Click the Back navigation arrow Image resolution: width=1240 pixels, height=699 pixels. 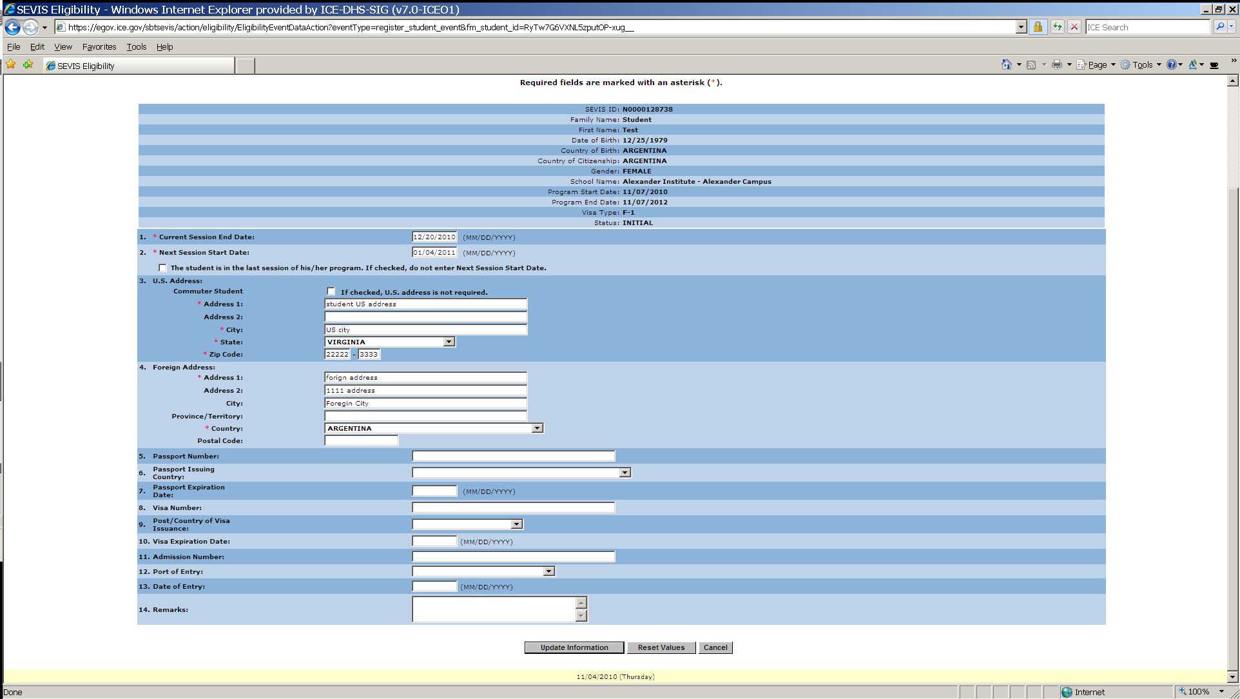[12, 27]
